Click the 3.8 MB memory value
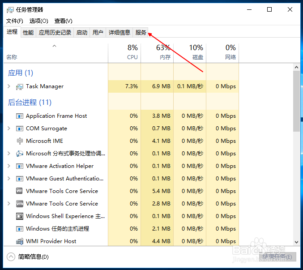The image size is (303, 270). [161, 116]
